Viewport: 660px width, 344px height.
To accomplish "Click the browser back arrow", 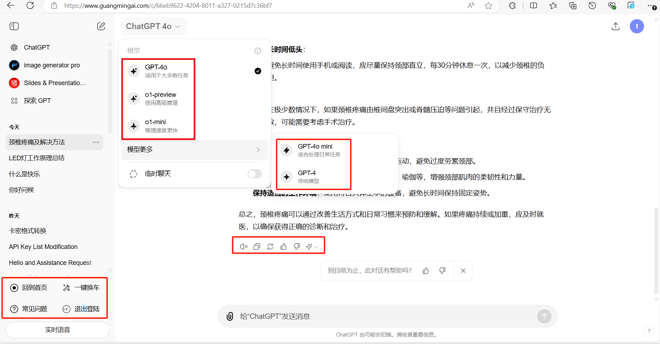I will click(11, 5).
